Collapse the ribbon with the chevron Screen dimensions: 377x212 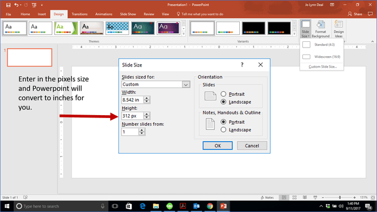tap(372, 41)
